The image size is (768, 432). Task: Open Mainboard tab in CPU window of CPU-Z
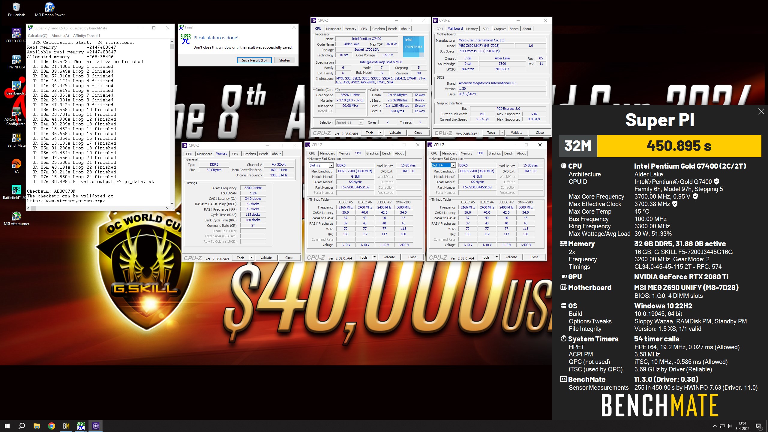click(x=334, y=29)
